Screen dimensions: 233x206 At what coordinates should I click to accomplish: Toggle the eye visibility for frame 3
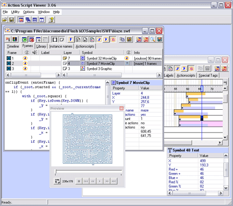(25, 69)
